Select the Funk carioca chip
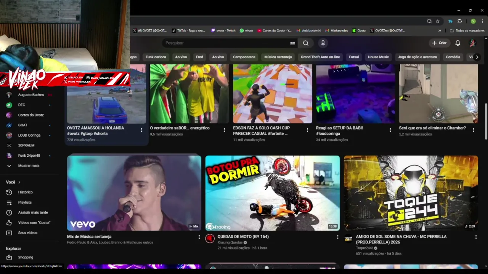Image resolution: width=488 pixels, height=274 pixels. 156,57
